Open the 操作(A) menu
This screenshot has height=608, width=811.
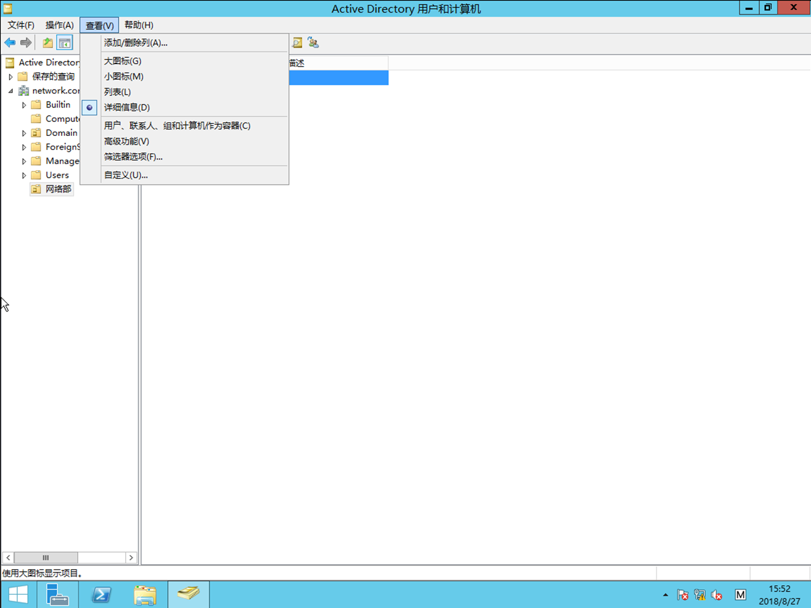[60, 25]
